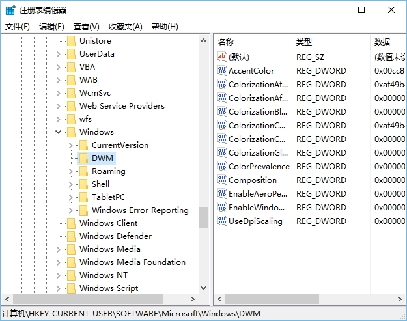Click the Registry Editor app icon in title bar
The height and width of the screenshot is (321, 407).
(10, 10)
